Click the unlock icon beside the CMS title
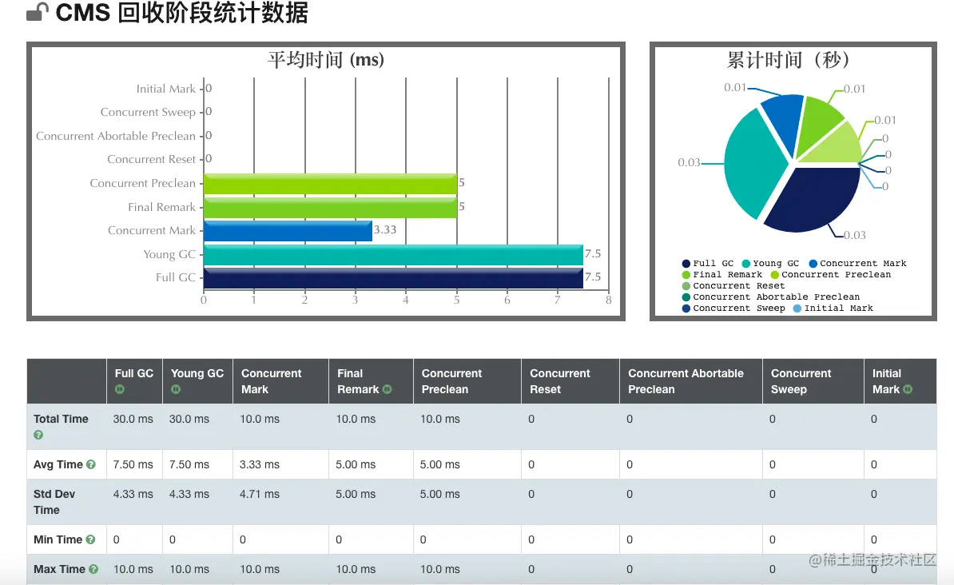The image size is (954, 585). (x=38, y=11)
